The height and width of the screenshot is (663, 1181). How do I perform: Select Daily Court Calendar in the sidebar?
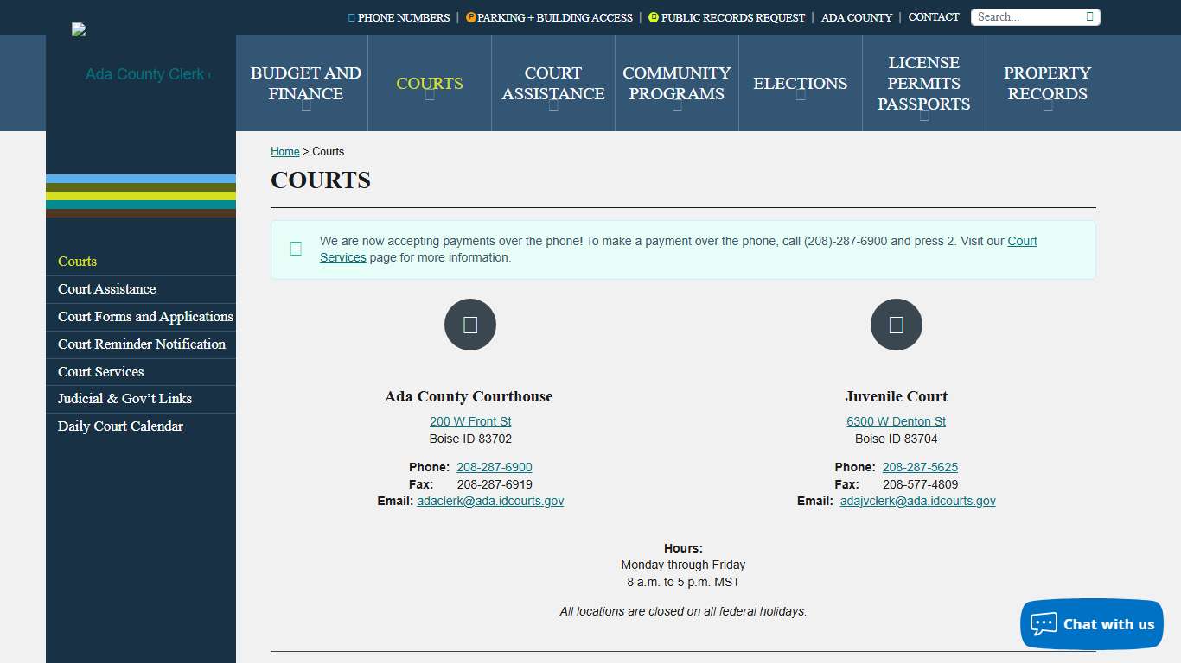pos(120,426)
